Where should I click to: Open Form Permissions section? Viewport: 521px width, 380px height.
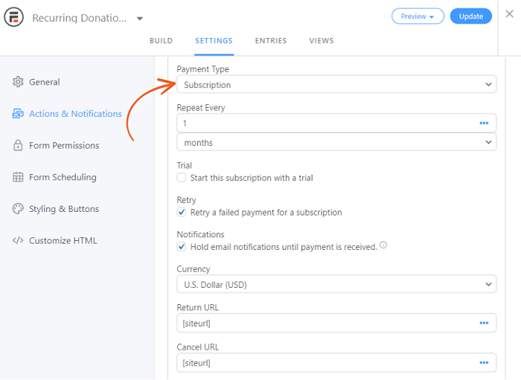(64, 145)
